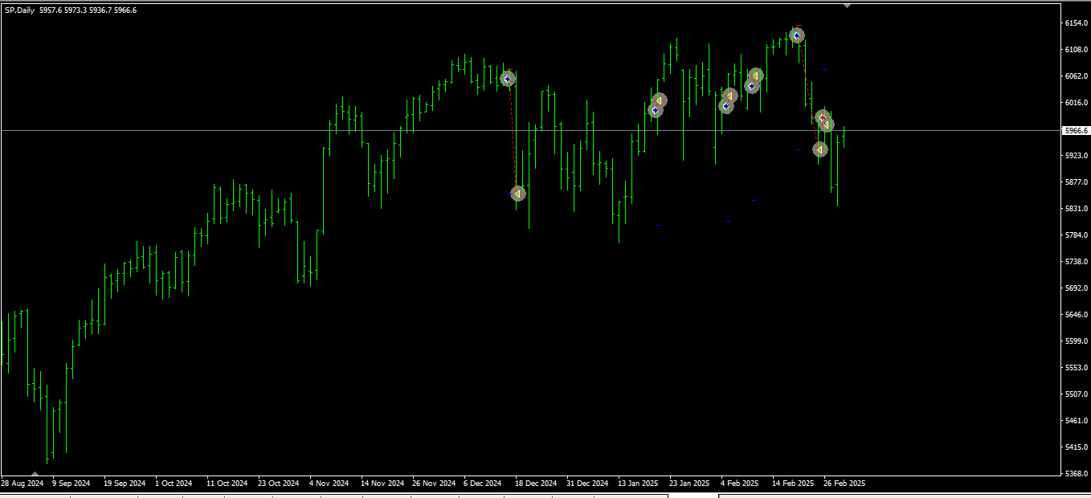Select the blue entry arrow near 4 Feb 2025
The height and width of the screenshot is (498, 1091).
pyautogui.click(x=725, y=105)
